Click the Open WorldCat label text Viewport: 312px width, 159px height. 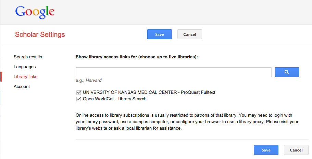[98, 99]
